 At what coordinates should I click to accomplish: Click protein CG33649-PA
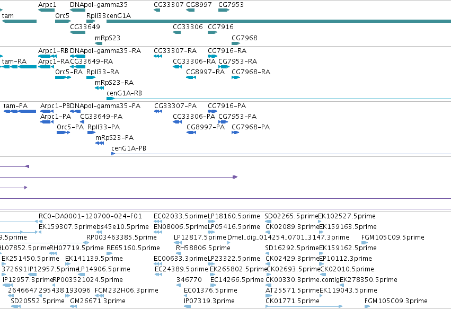coord(101,117)
